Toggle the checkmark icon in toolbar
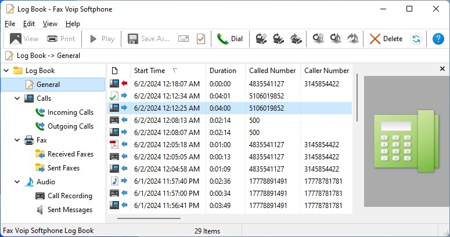This screenshot has height=237, width=450. click(201, 39)
